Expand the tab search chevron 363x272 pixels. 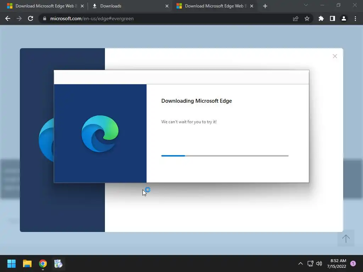(x=306, y=5)
